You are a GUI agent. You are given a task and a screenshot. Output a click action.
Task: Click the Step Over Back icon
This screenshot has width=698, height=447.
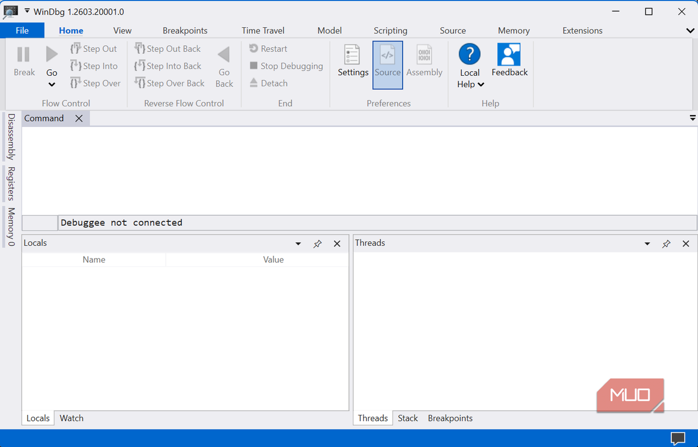(139, 83)
